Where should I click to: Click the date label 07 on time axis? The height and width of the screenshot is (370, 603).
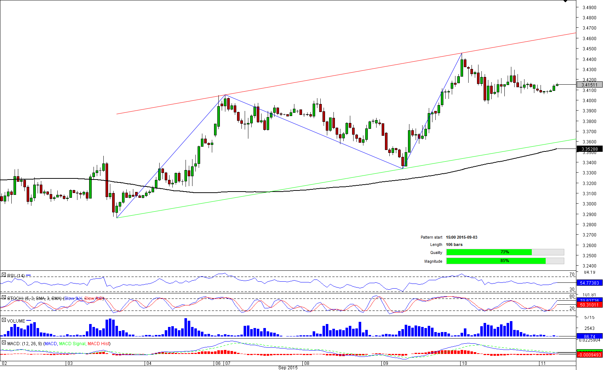pyautogui.click(x=228, y=363)
